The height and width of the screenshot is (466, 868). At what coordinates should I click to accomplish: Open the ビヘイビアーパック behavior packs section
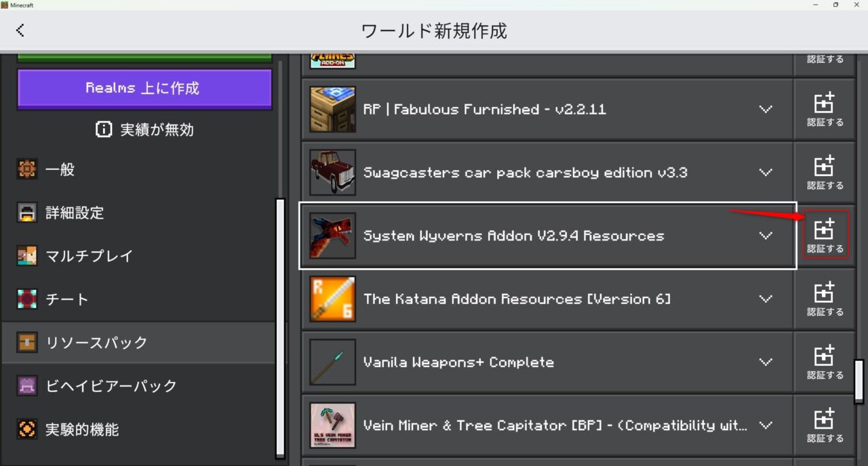27,385
